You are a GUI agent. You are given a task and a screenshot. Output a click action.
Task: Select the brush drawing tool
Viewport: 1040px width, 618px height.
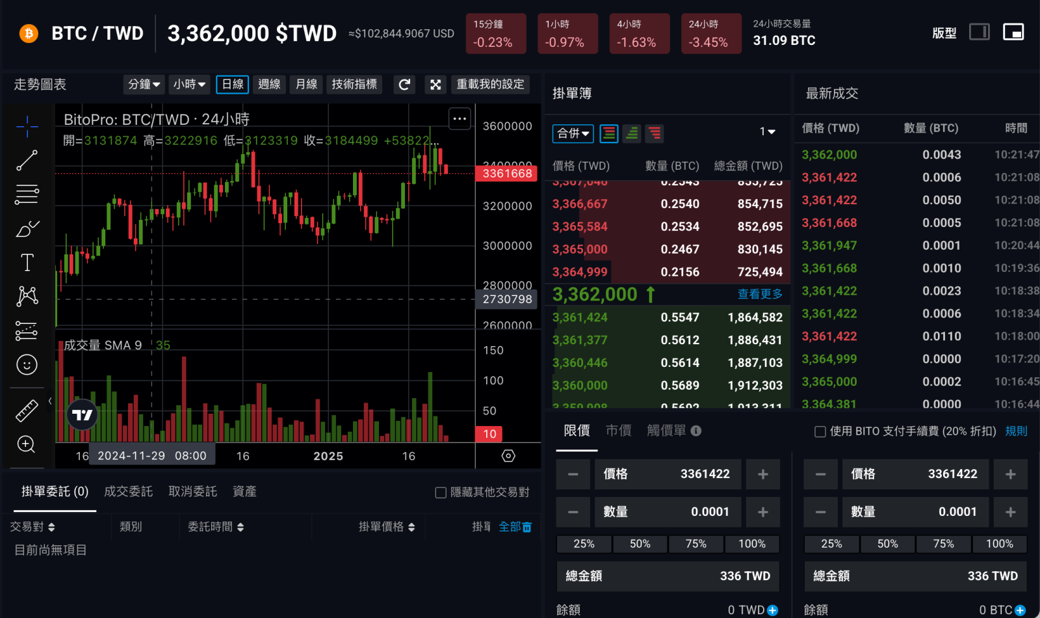[27, 229]
